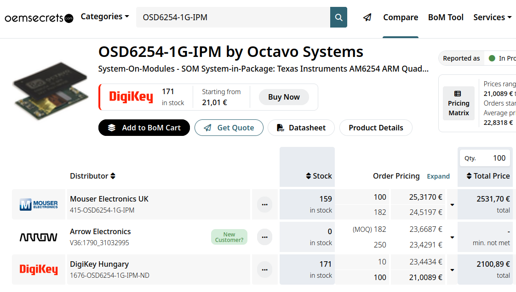516x292 pixels.
Task: Sort by Distributor column
Action: [92, 176]
